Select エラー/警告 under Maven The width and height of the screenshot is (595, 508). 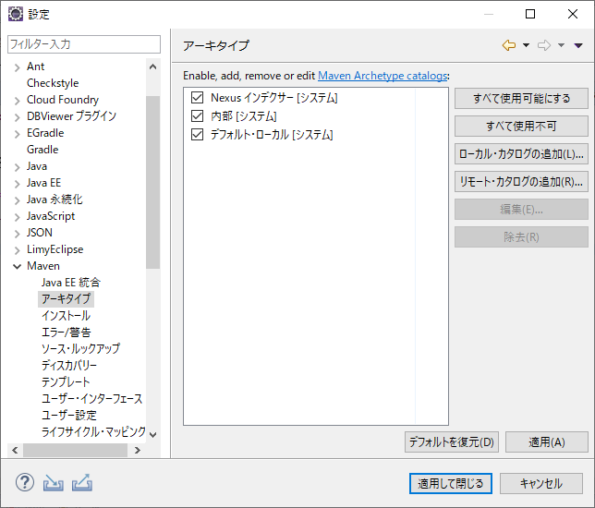pos(66,333)
